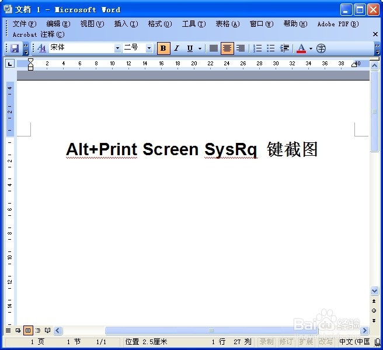This screenshot has height=350, width=383.
Task: Toggle Italic formatting button
Action: tap(176, 48)
